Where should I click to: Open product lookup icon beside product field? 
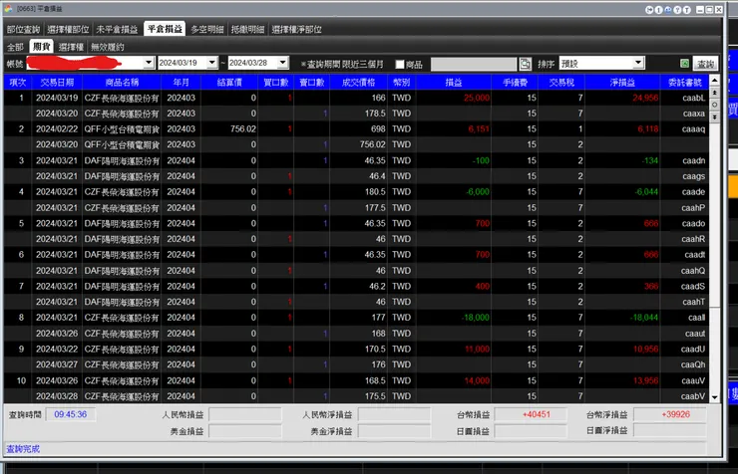[525, 64]
